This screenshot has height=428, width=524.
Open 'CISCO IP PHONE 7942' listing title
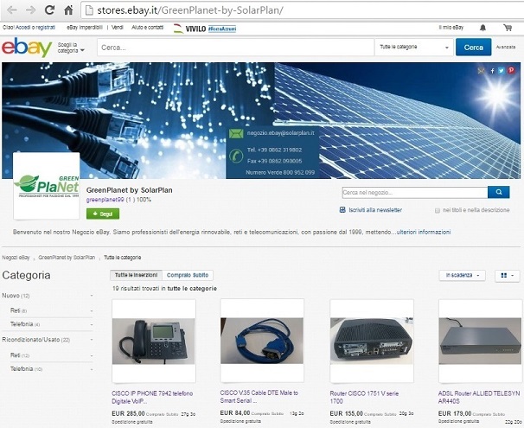pyautogui.click(x=152, y=397)
